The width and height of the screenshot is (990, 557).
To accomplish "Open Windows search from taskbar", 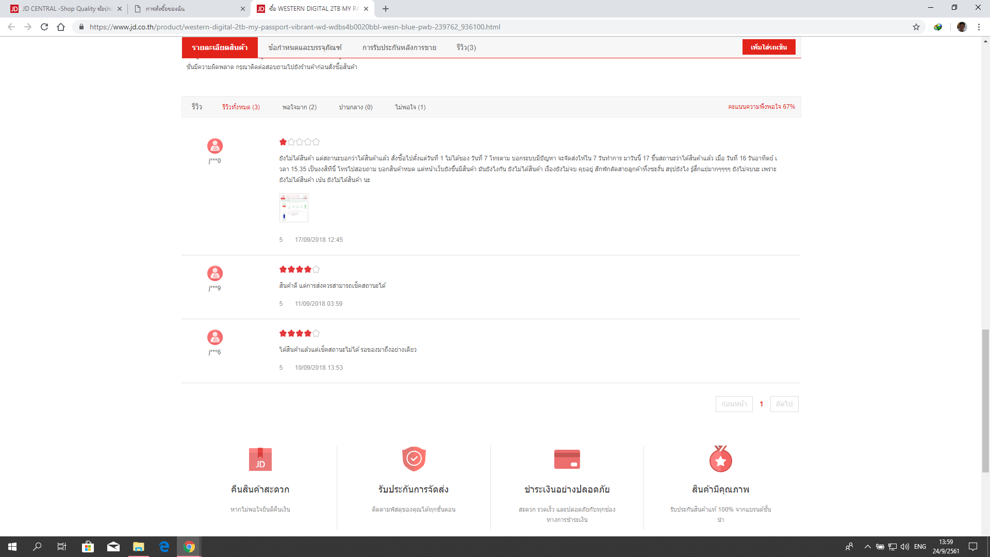I will (37, 547).
